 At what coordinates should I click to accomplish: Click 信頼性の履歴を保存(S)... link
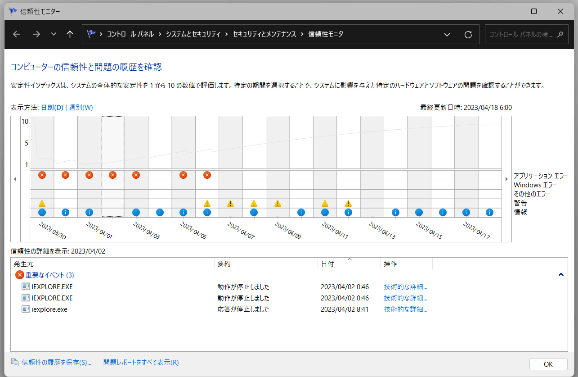click(x=57, y=362)
